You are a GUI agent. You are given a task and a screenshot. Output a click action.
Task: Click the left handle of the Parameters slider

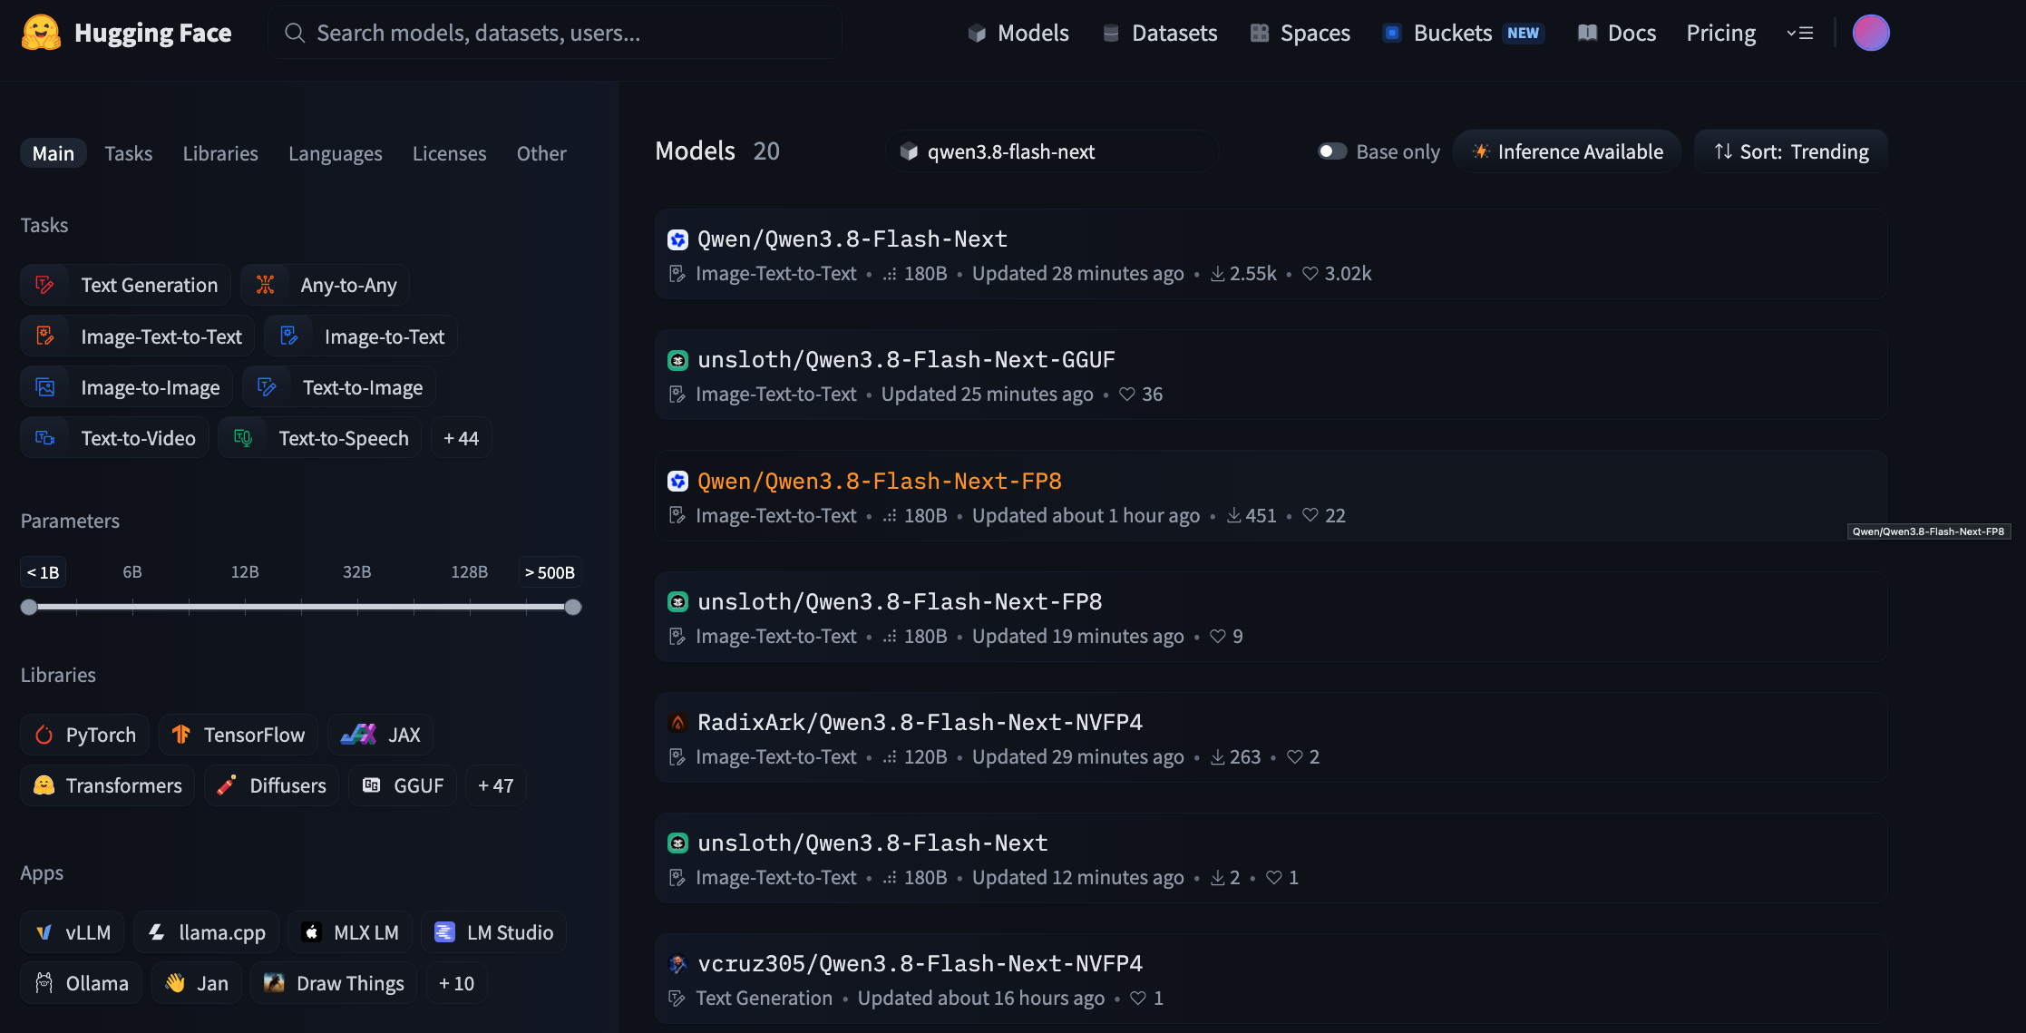point(29,608)
